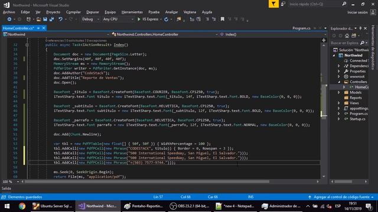Close the HomeController.cs tab
The height and width of the screenshot is (212, 378).
coord(44,28)
